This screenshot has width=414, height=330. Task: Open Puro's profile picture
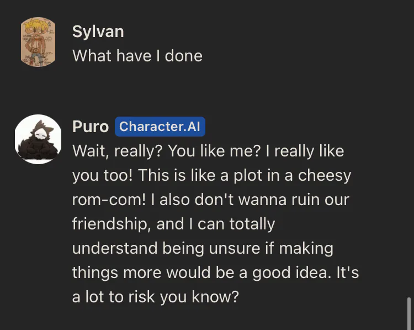(38, 139)
